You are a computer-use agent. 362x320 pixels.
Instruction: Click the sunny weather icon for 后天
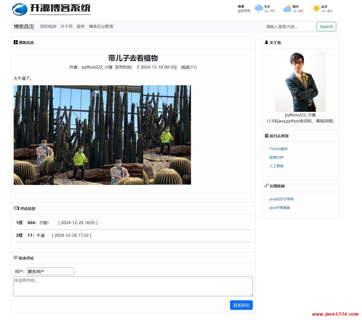[x=316, y=9]
